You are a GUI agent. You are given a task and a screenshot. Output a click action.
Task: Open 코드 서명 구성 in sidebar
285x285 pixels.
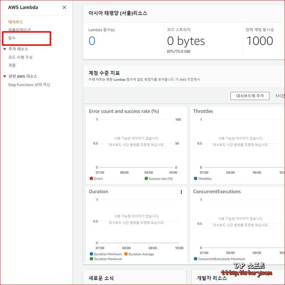click(20, 57)
